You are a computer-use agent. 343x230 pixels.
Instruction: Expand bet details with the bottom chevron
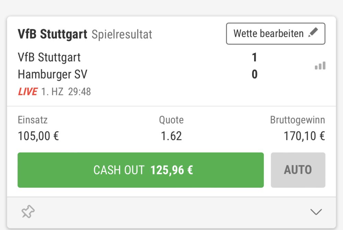(316, 212)
